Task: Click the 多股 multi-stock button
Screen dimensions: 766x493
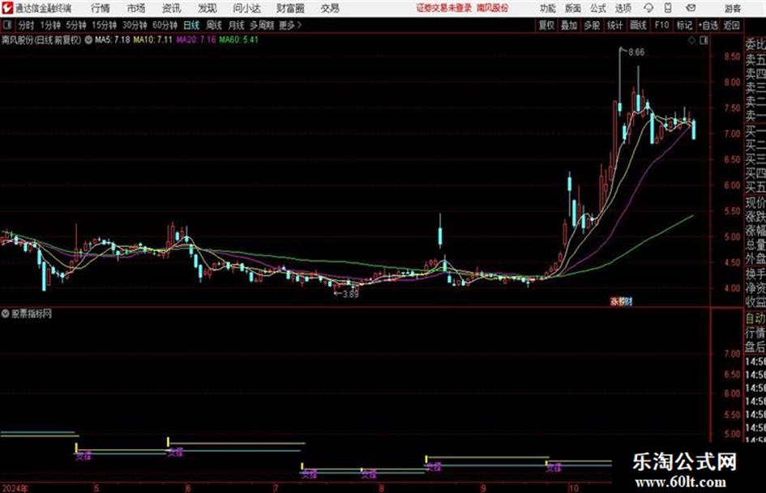Action: tap(592, 25)
